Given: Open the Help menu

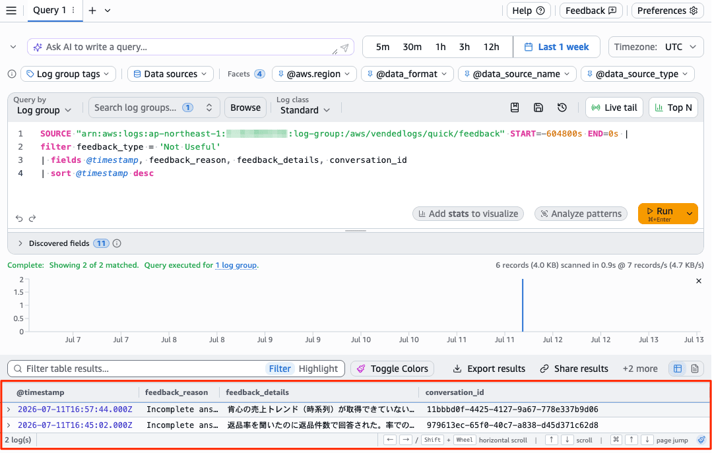Looking at the screenshot, I should point(529,11).
